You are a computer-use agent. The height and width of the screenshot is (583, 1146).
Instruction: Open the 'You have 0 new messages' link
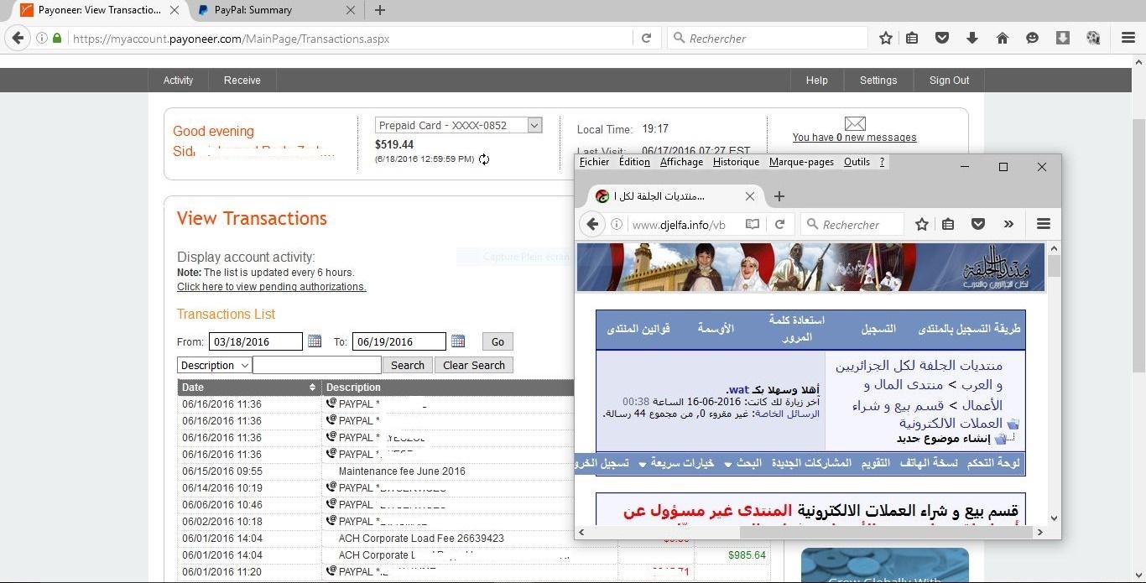pos(854,138)
